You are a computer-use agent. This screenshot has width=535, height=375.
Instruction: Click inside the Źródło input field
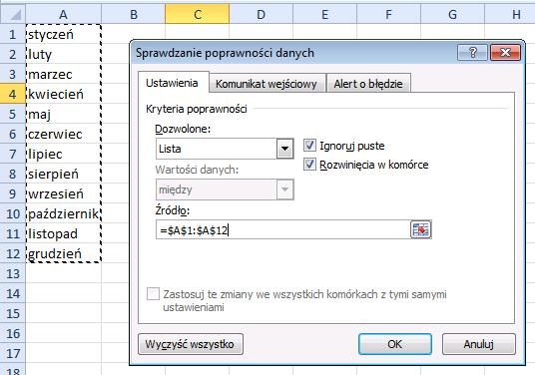point(282,229)
